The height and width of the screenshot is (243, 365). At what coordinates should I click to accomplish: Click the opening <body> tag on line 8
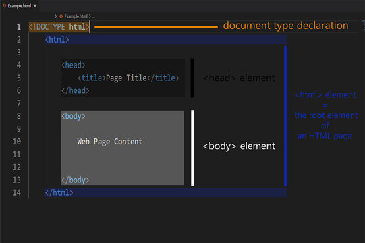(x=74, y=116)
